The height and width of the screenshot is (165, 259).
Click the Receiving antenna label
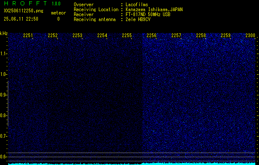(95, 19)
